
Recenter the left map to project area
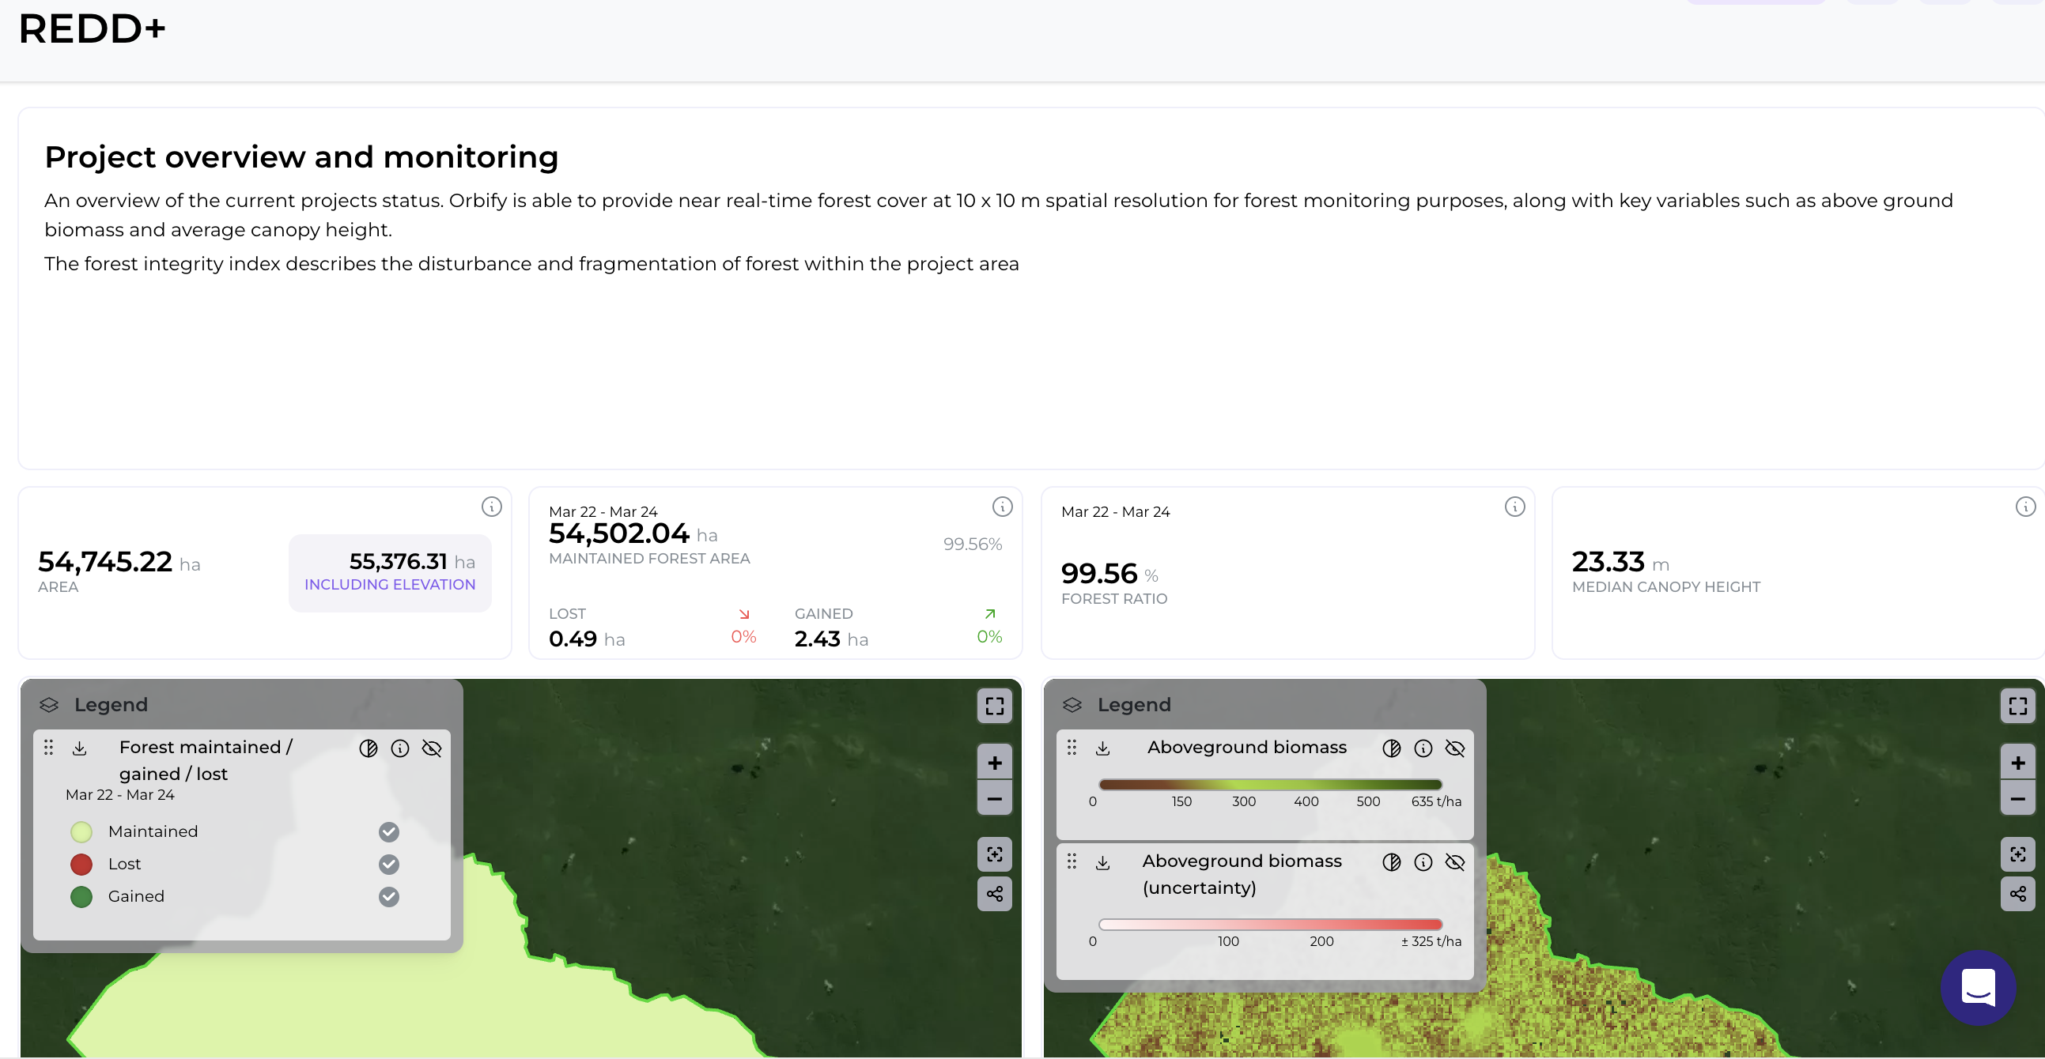point(994,854)
